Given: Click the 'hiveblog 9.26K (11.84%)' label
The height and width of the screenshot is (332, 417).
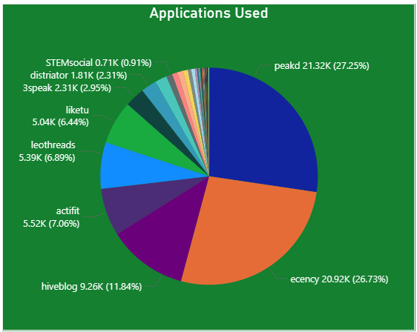Looking at the screenshot, I should pyautogui.click(x=91, y=287).
